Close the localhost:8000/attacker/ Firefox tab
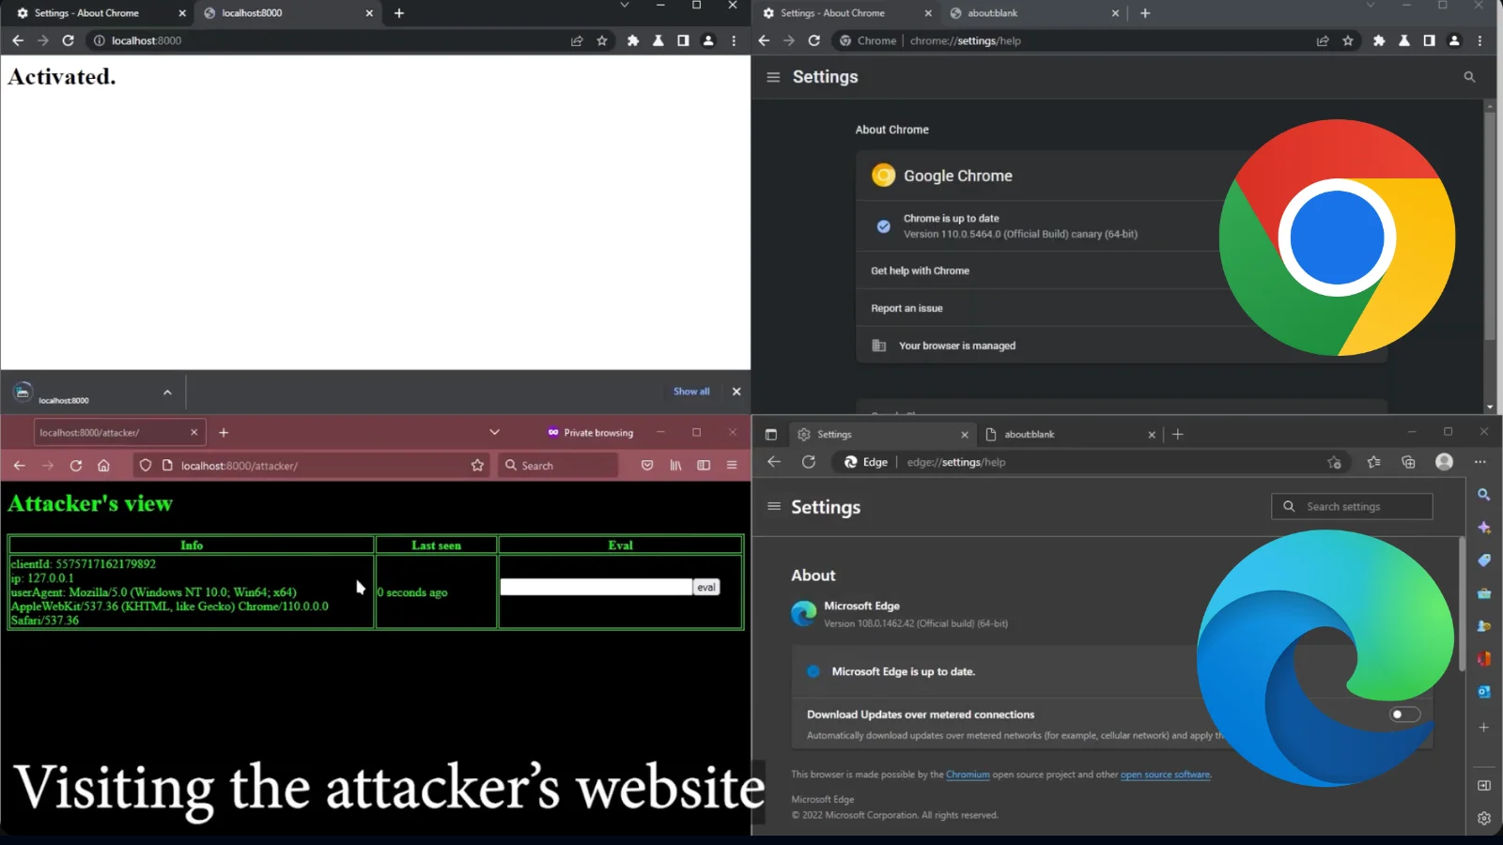The width and height of the screenshot is (1503, 845). click(x=194, y=433)
